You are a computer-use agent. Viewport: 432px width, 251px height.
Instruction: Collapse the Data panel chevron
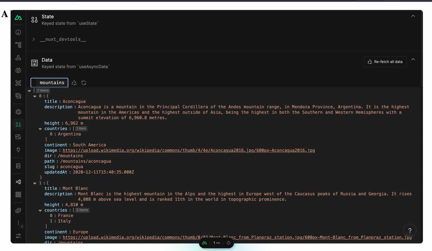pos(413,59)
